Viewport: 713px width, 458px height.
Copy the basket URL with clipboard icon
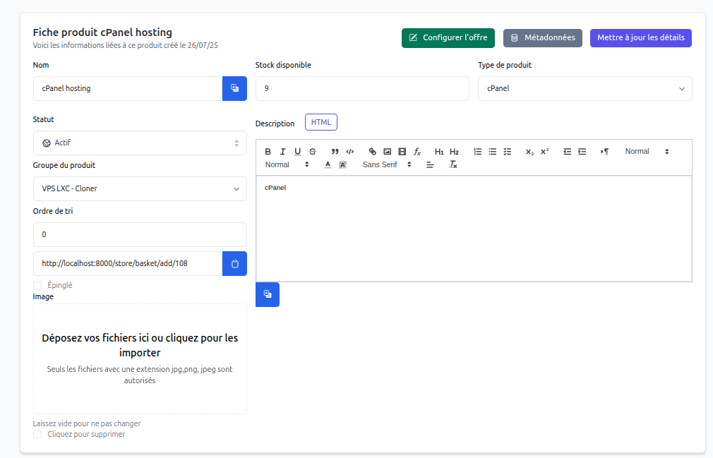pos(234,264)
